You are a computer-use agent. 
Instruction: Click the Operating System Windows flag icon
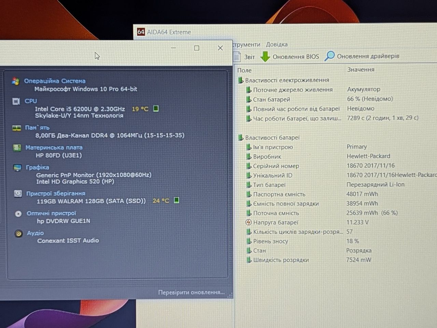(15, 81)
